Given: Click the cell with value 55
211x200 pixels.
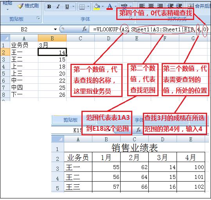Looking at the screenshot, I should pos(106,167).
